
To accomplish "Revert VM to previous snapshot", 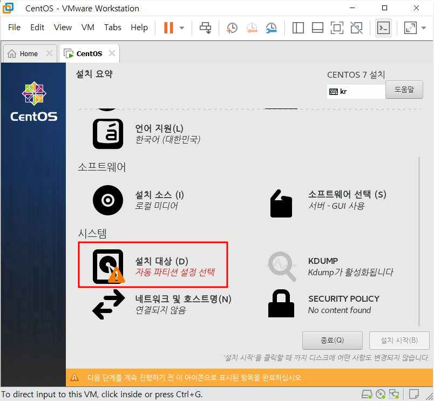I will (252, 28).
